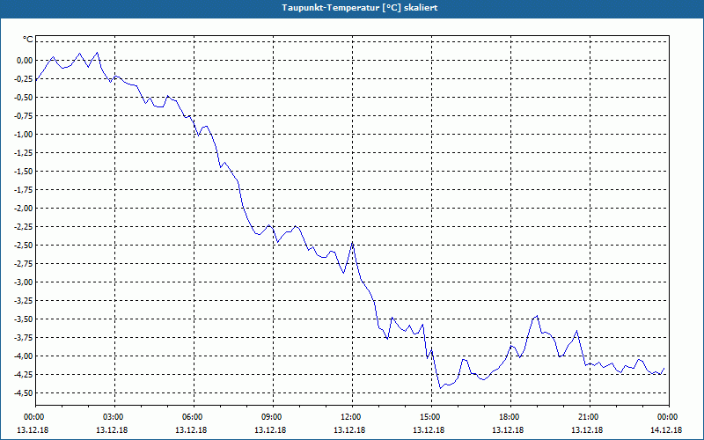Click the °C unit label on the y-axis
Viewport: 704px width, 440px height.
click(x=28, y=40)
